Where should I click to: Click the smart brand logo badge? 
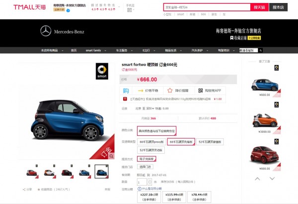[x=101, y=72]
